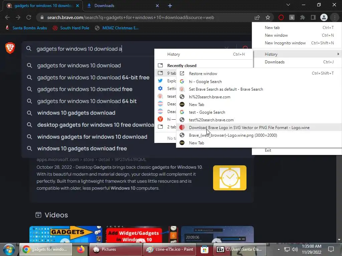Select suggestion 'windows gadgets for windows 10 download'

[x=89, y=137]
